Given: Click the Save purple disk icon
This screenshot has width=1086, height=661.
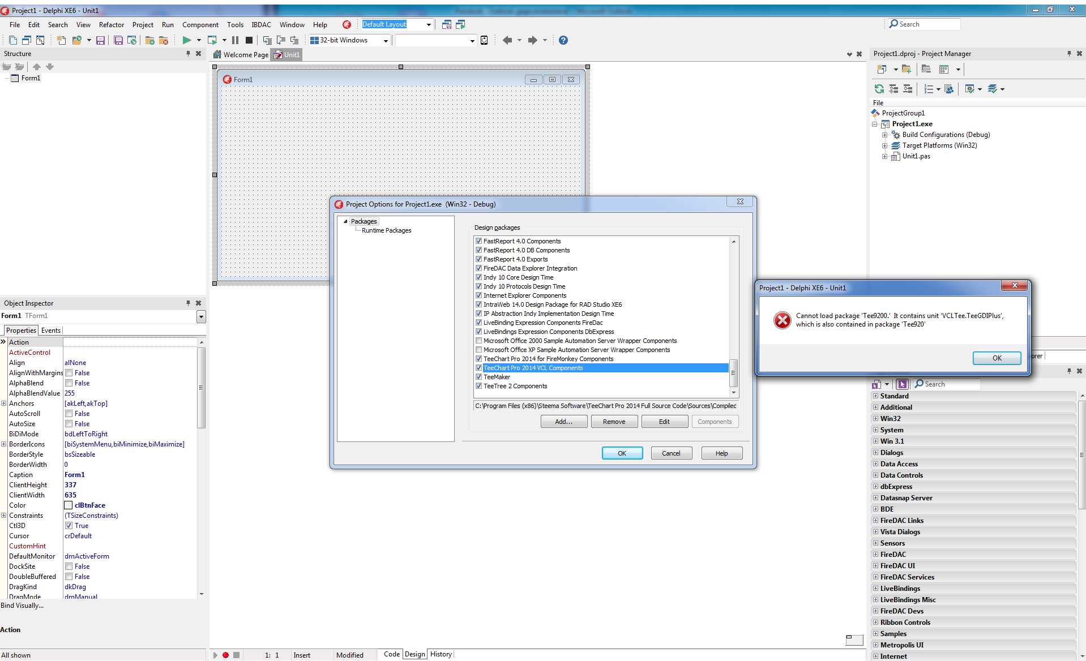Looking at the screenshot, I should (100, 40).
